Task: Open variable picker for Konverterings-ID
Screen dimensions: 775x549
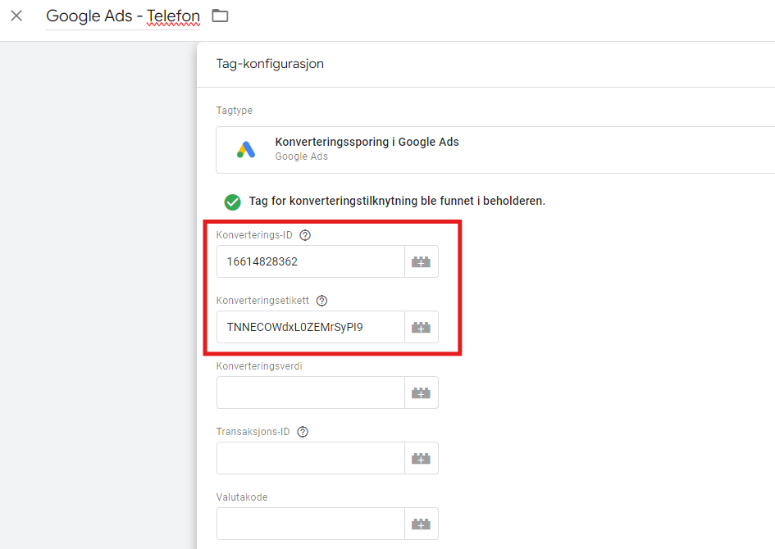Action: click(x=422, y=261)
